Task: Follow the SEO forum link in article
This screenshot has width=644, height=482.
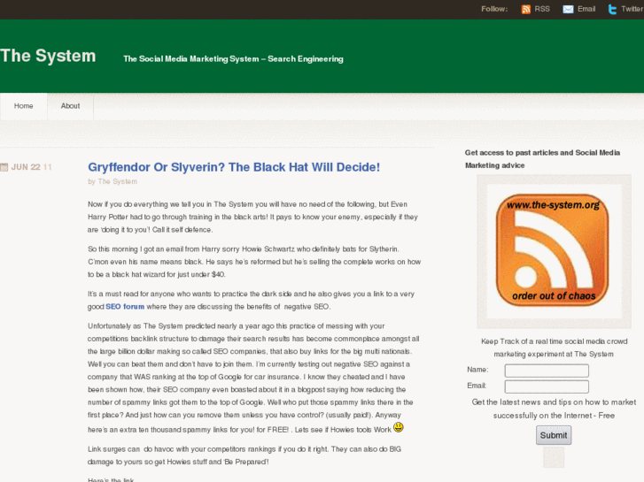Action: (125, 306)
